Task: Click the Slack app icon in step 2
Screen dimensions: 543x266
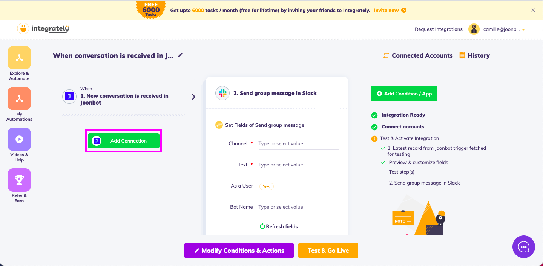Action: pos(222,93)
